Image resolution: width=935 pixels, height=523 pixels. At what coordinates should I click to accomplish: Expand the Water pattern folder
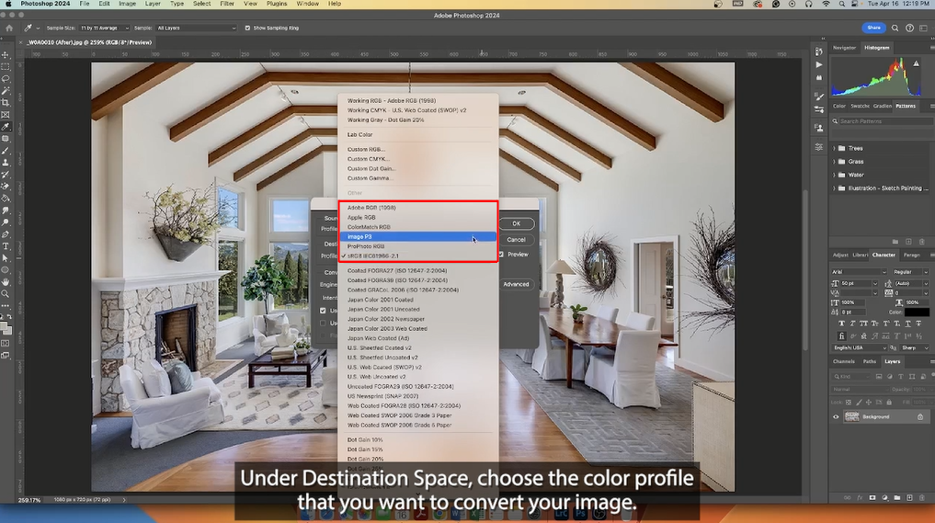pos(834,175)
